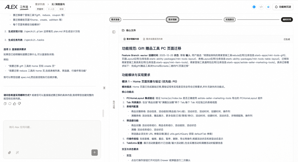Click the blue C avatar icon in top bar
298x162 pixels.
(254, 7)
